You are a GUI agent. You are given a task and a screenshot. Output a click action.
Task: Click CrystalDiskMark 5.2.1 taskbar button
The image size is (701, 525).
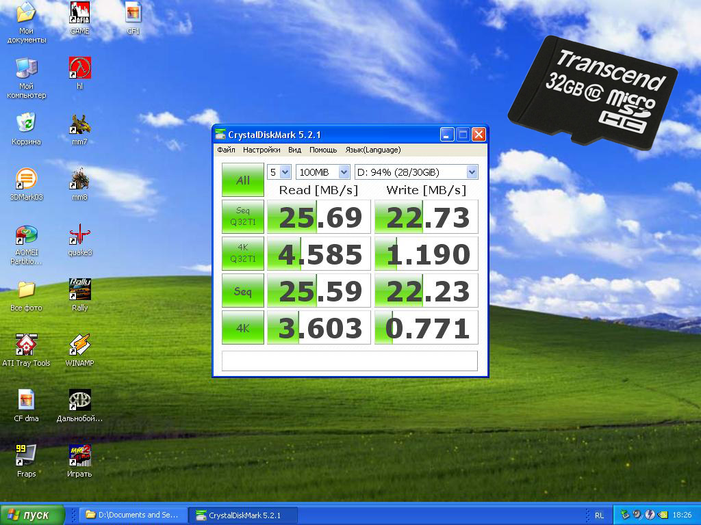[242, 515]
